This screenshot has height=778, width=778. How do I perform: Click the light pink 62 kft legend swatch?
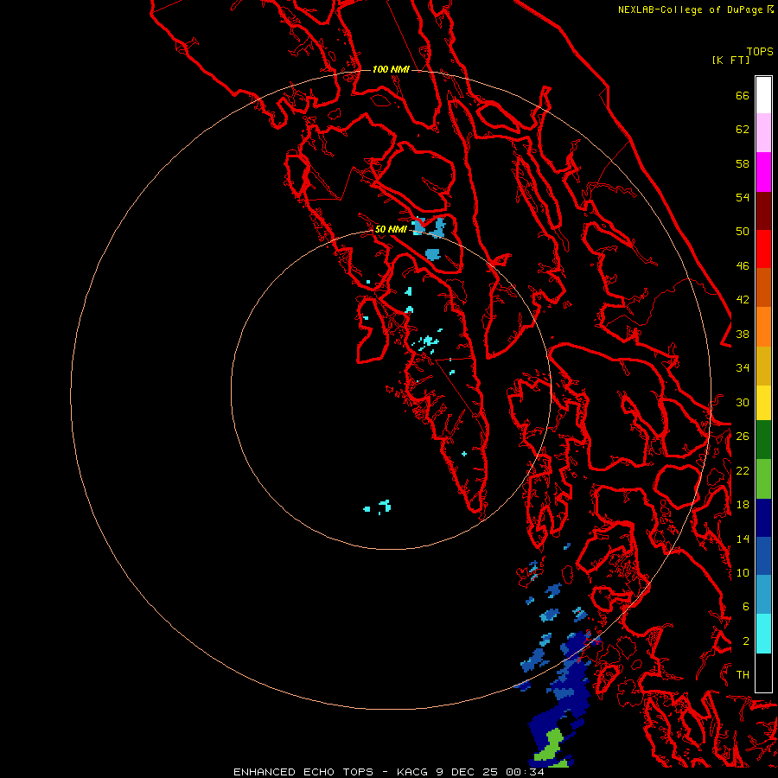point(763,133)
